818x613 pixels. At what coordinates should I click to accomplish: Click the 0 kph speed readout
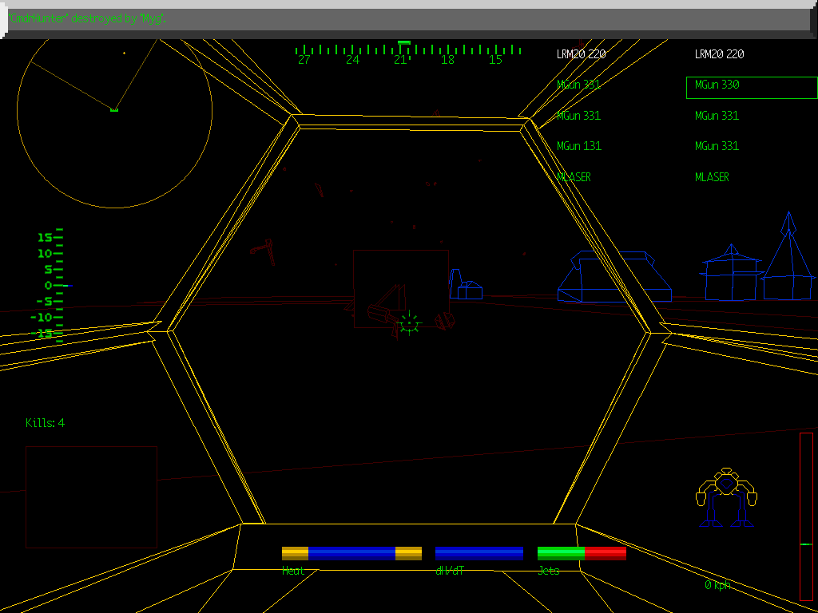717,585
